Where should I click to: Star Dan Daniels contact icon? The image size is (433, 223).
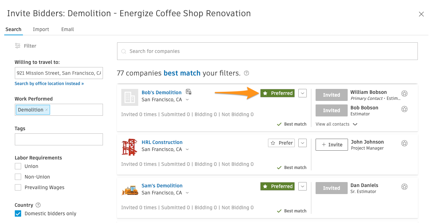coord(404,187)
